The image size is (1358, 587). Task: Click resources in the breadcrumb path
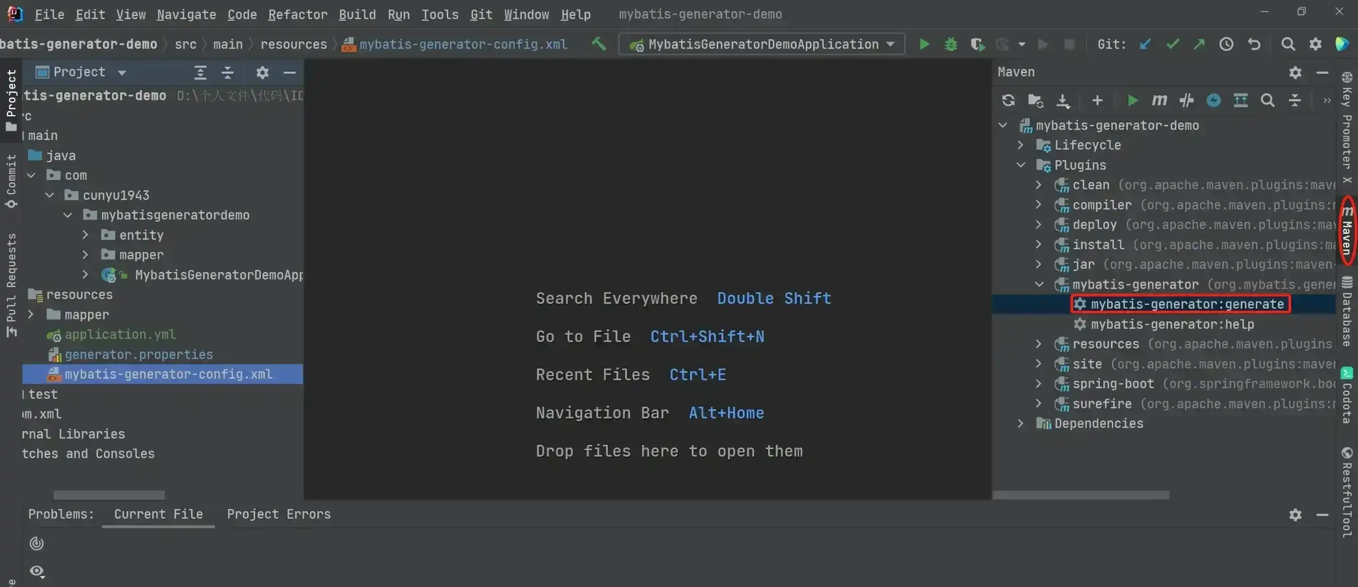tap(293, 45)
